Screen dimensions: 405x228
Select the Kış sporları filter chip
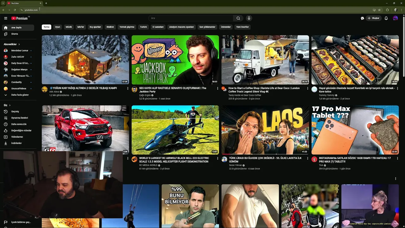point(95,27)
